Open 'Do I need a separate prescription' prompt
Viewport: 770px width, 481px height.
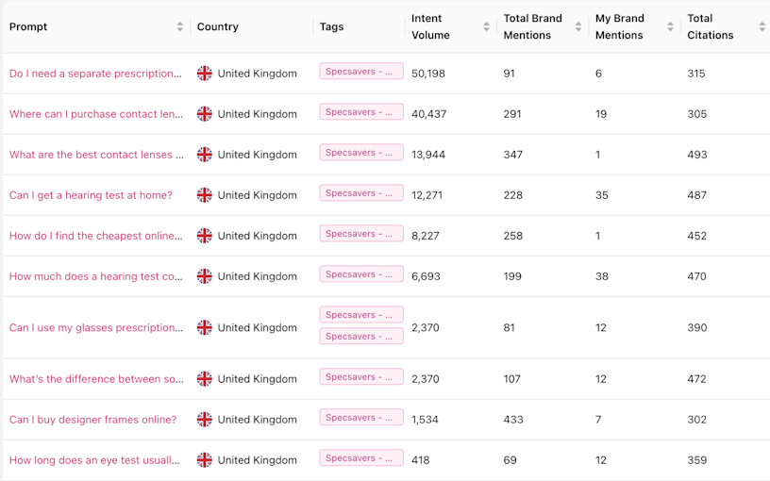pyautogui.click(x=95, y=74)
